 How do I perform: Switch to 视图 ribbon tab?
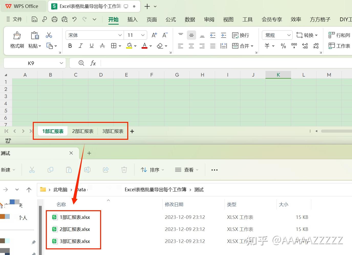pos(228,19)
